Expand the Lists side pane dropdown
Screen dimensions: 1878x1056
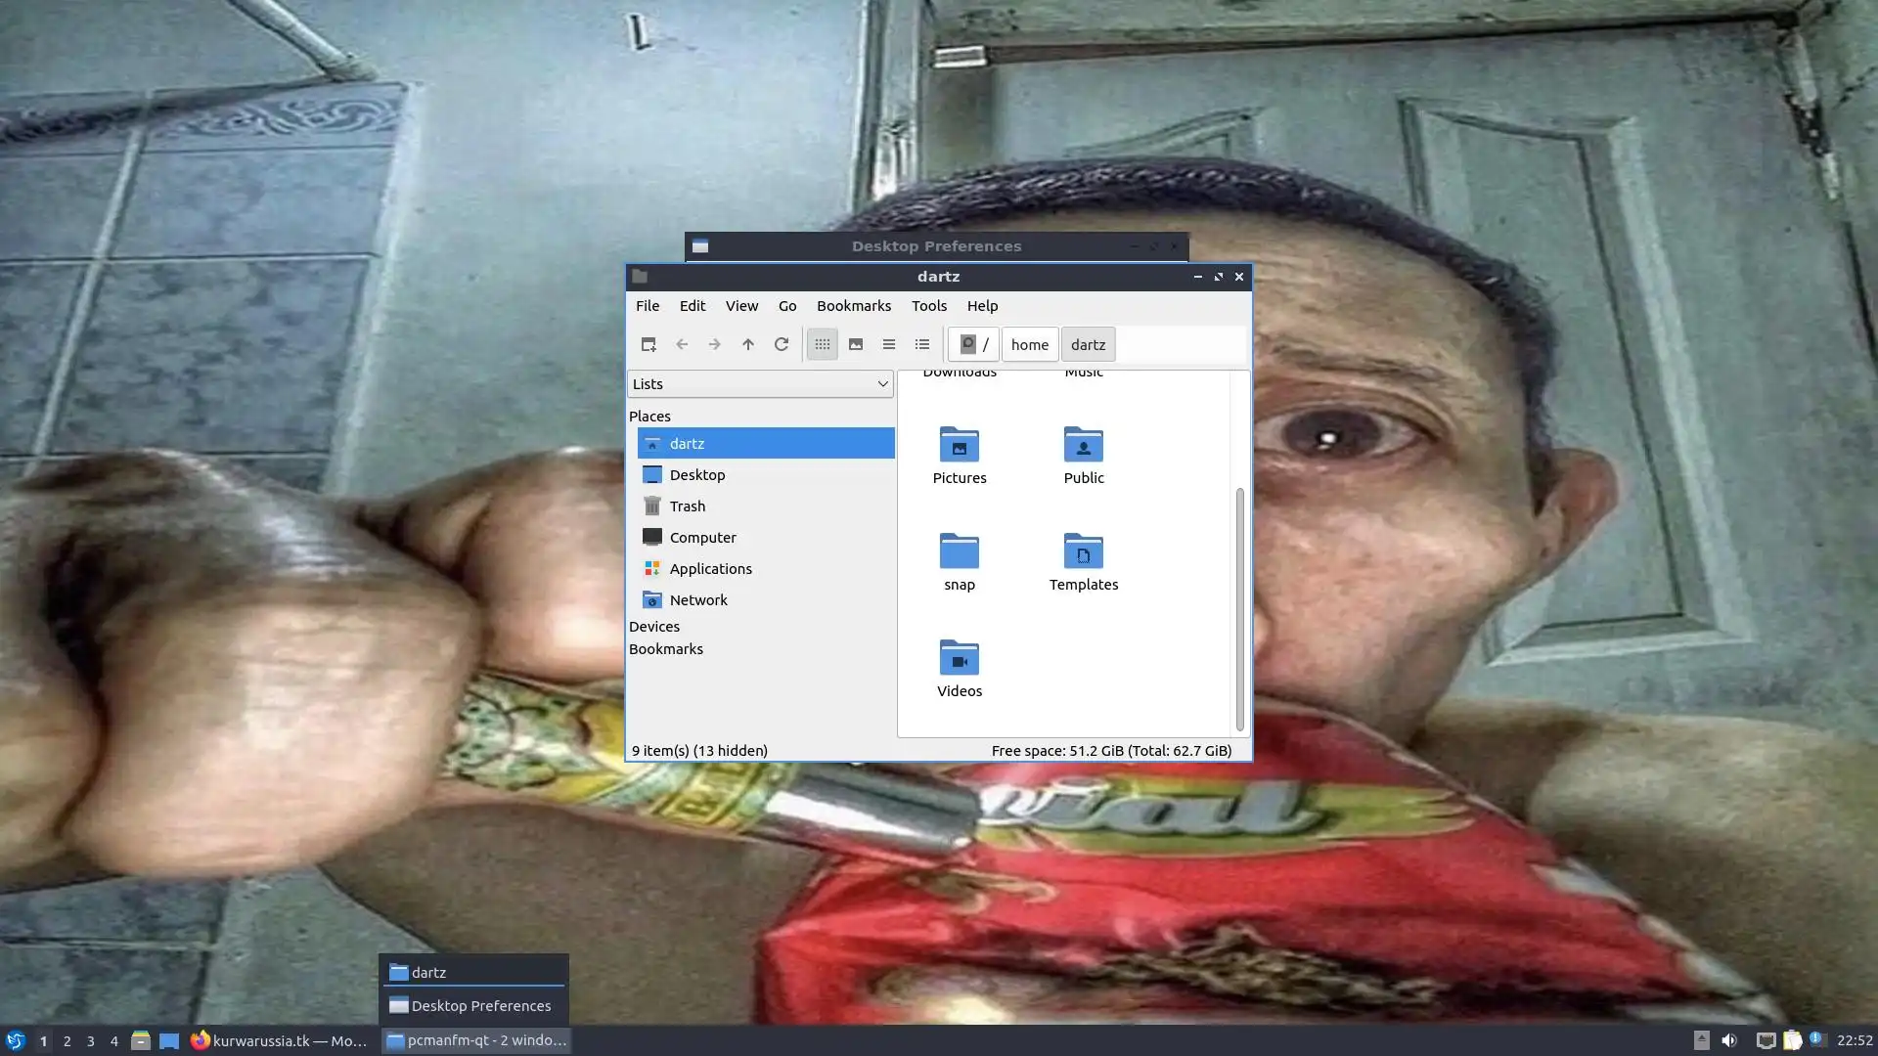pos(760,384)
